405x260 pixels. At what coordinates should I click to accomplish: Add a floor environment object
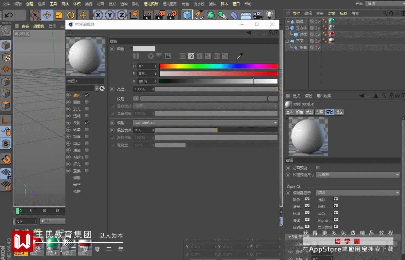[246, 15]
